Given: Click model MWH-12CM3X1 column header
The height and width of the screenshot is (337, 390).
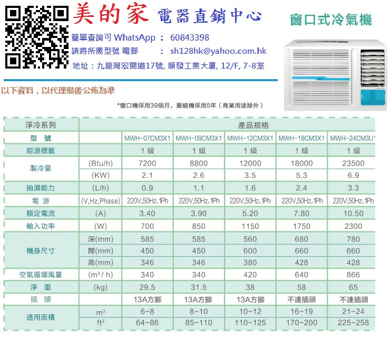Looking at the screenshot, I should pos(250,138).
